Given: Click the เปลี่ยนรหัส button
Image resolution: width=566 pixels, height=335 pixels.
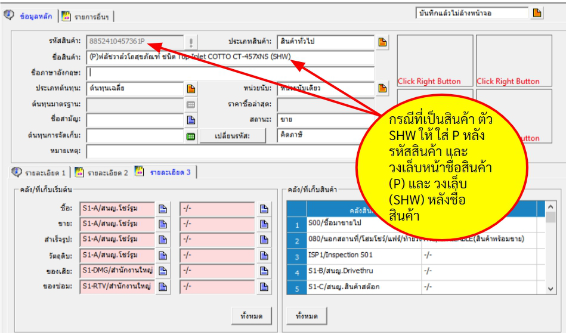Looking at the screenshot, I should [x=233, y=136].
